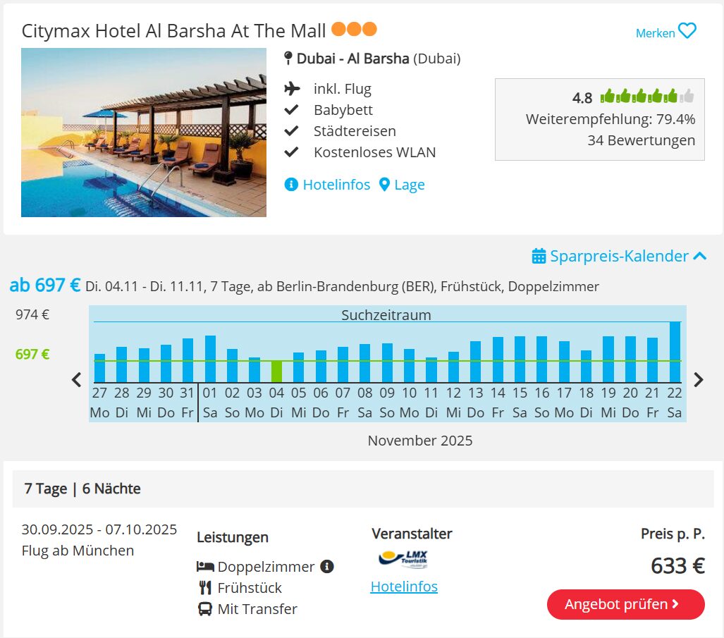Click the Citymax Hotel Al Barsha title
Image resolution: width=724 pixels, height=638 pixels.
(x=173, y=31)
